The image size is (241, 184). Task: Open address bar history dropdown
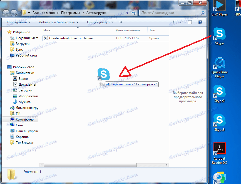tap(127, 13)
